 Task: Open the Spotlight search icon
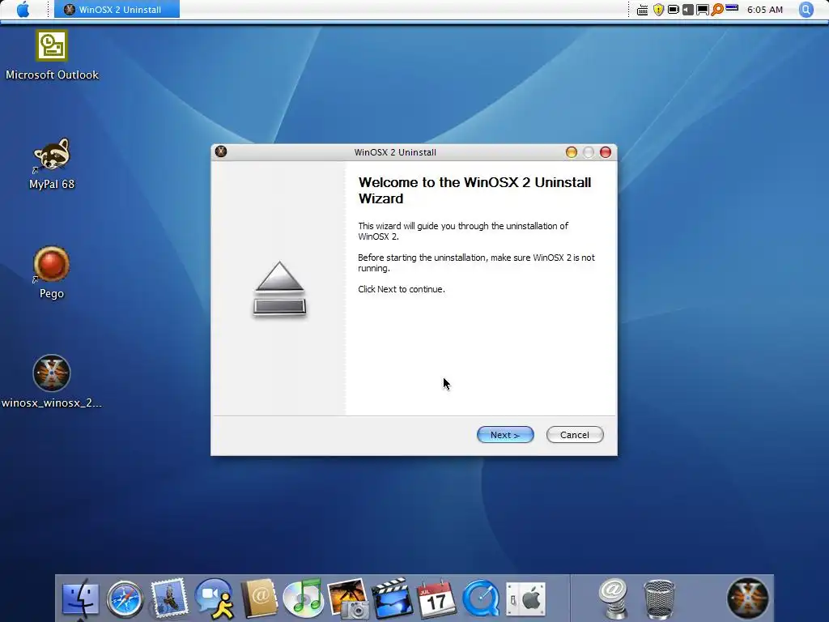coord(806,10)
